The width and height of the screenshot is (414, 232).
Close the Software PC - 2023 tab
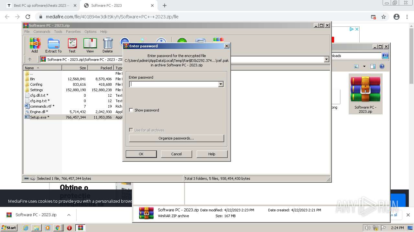[x=153, y=5]
